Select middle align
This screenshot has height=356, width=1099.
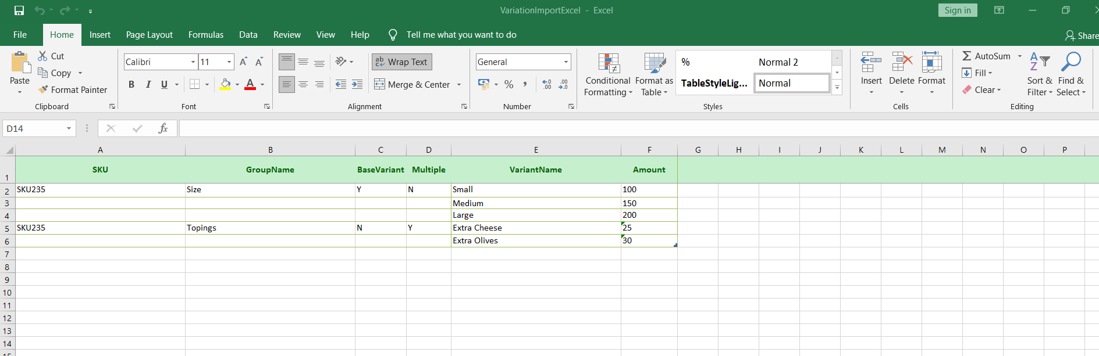coord(303,62)
